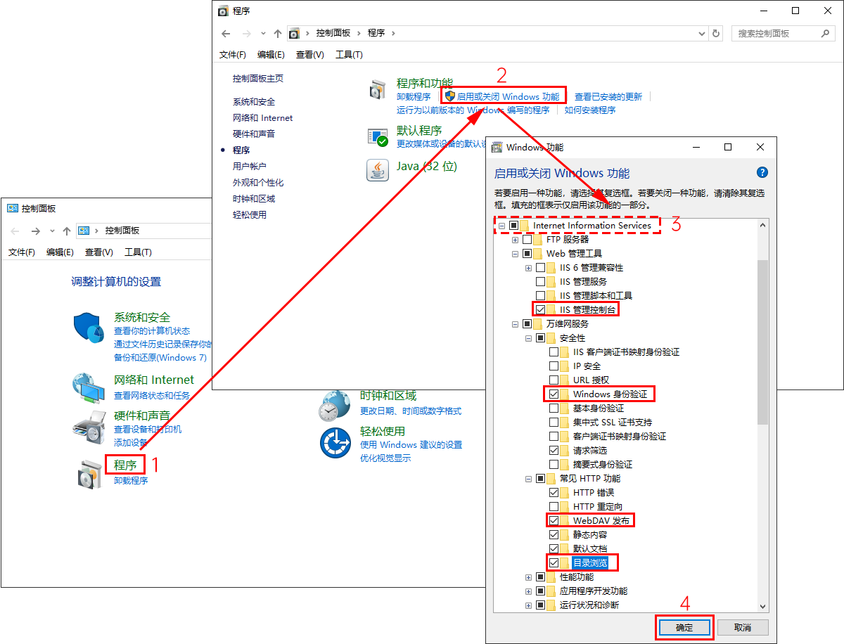Expand the 应用程序开发功能 node
Screen dimensions: 844x644
pyautogui.click(x=529, y=591)
